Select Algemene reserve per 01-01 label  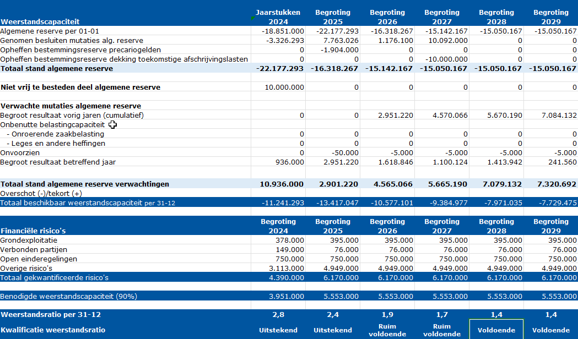point(50,31)
